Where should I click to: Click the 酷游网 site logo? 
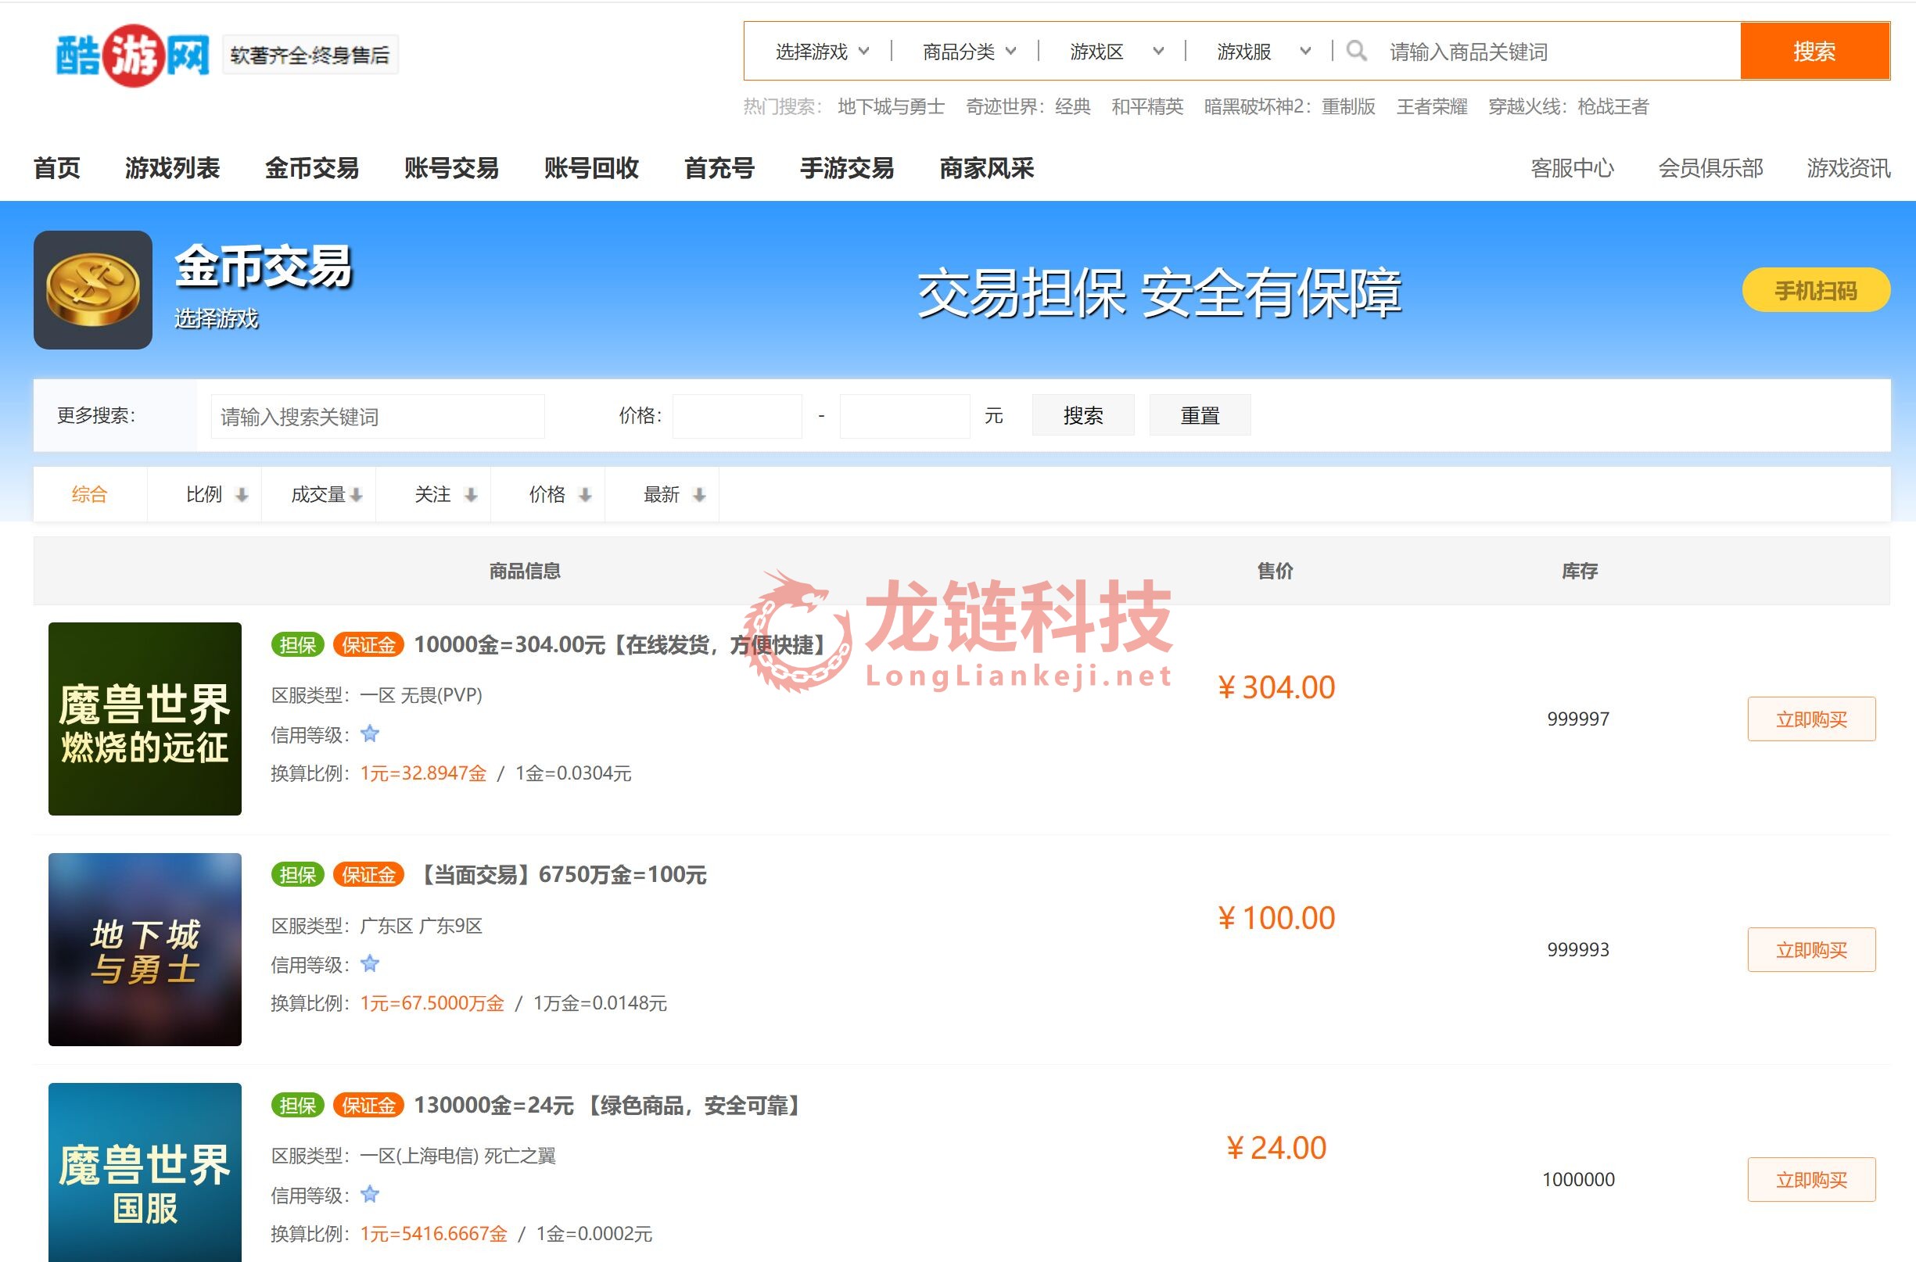132,55
